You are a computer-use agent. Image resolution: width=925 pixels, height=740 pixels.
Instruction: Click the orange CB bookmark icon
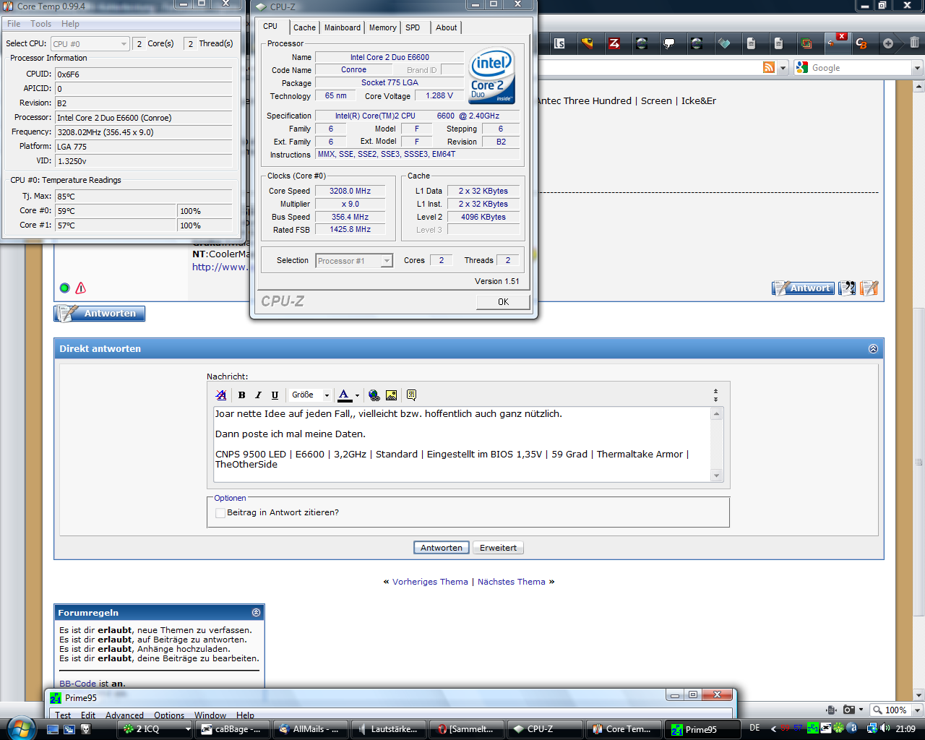tap(861, 43)
